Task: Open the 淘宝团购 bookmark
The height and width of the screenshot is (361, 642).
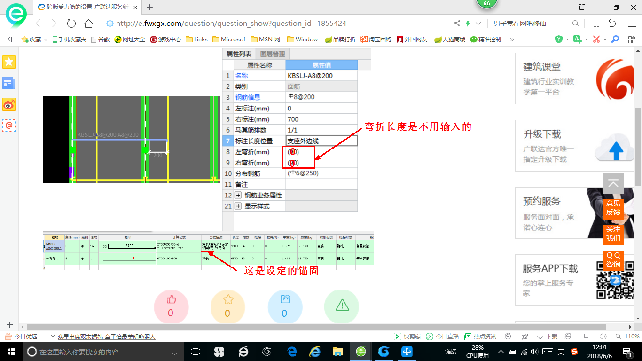Action: (376, 39)
